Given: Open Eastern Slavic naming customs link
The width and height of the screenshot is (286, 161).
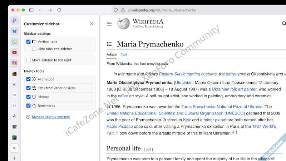Looking at the screenshot, I should coord(188,74).
